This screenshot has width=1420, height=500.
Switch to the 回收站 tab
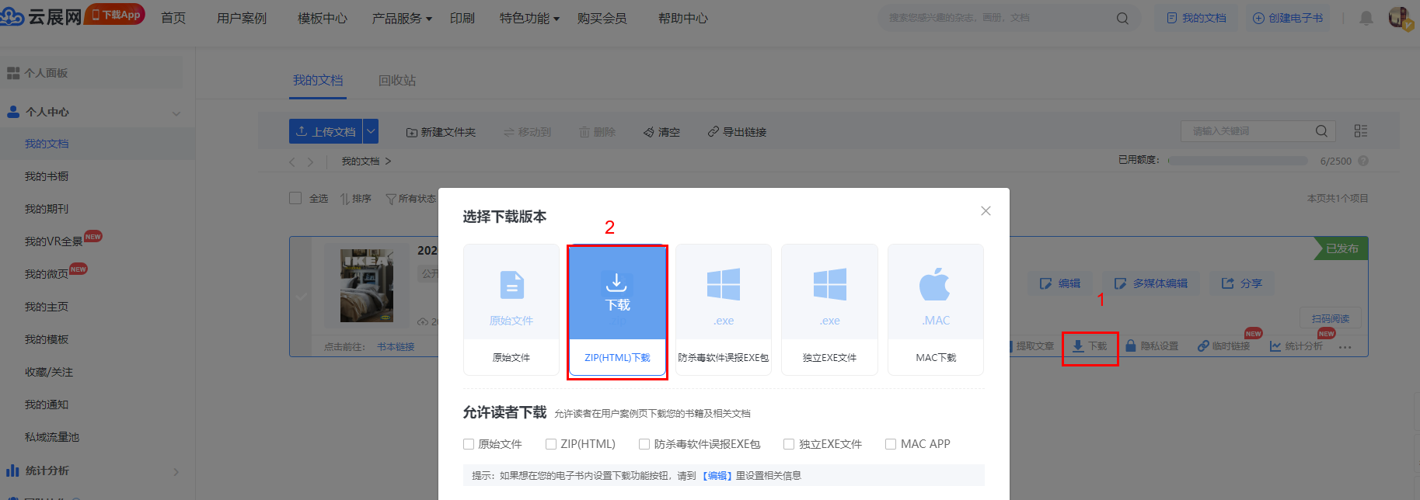(x=396, y=80)
